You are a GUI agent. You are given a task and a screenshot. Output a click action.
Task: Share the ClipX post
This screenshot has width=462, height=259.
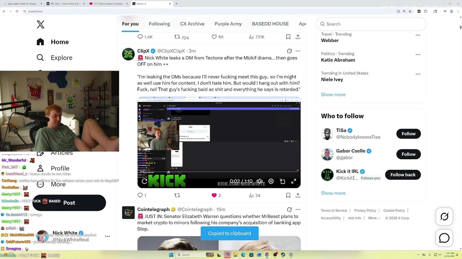tap(298, 195)
